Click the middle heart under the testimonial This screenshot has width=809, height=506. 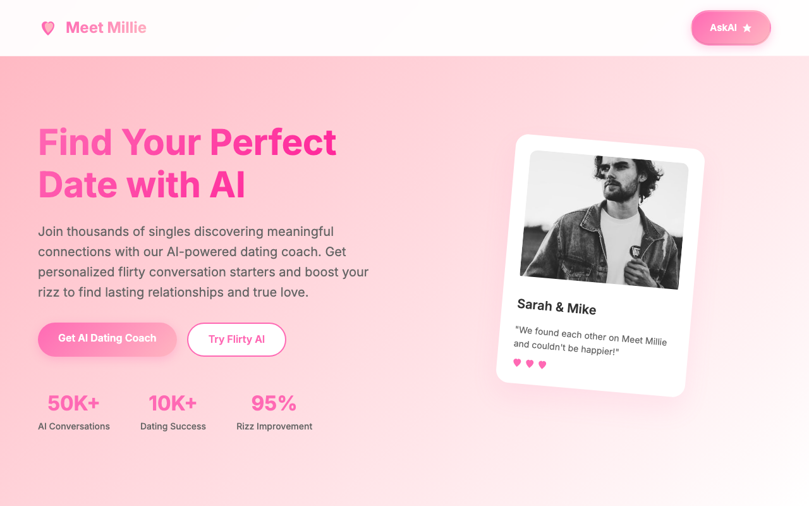click(530, 364)
